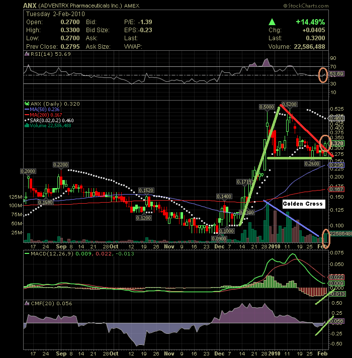The image size is (352, 358).
Task: Click the MA(50) 0.236 legend entry
Action: pos(39,109)
